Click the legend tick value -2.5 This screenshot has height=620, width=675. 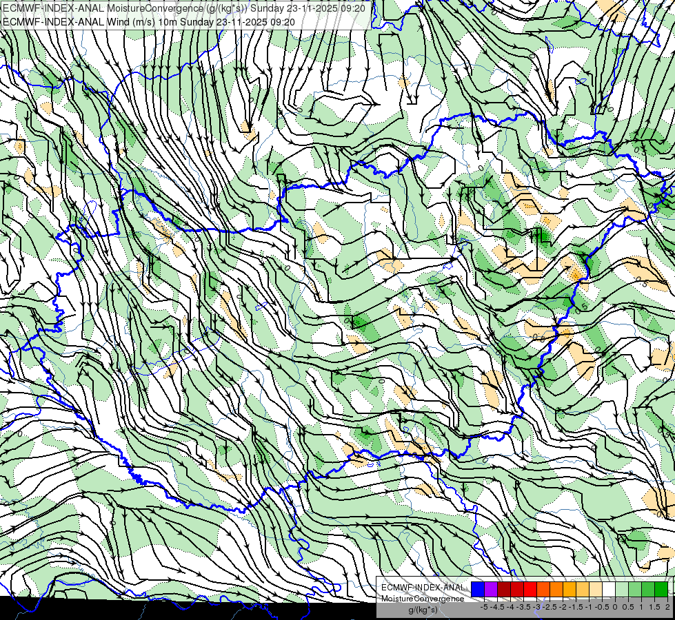(550, 607)
